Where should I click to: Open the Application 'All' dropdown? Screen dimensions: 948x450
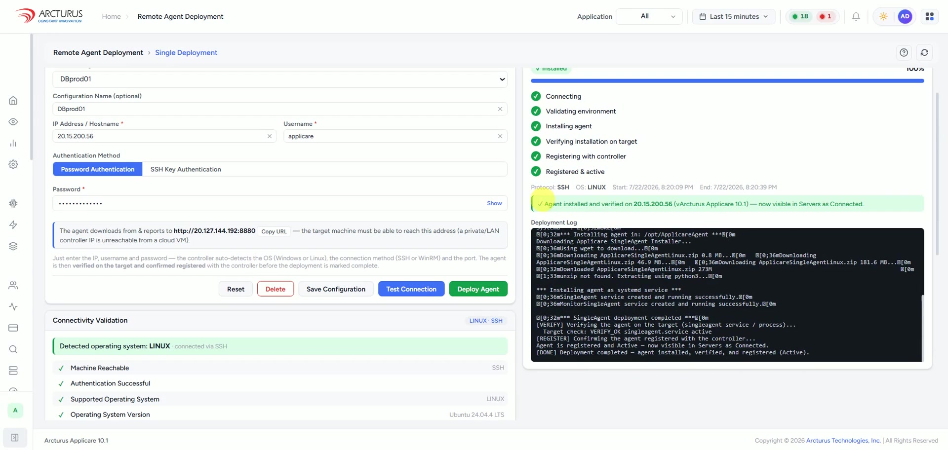[x=649, y=16]
